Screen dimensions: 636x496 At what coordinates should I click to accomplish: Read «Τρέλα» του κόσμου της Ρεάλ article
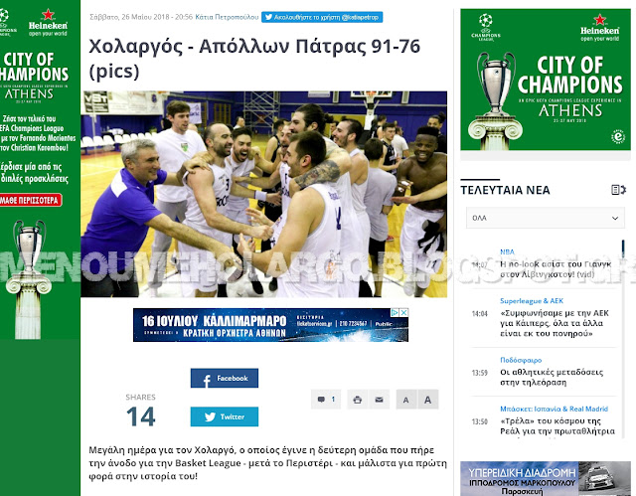557,425
